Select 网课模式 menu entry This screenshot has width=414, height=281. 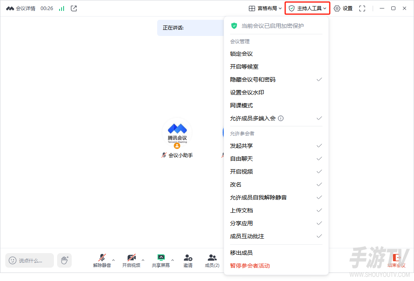276,105
